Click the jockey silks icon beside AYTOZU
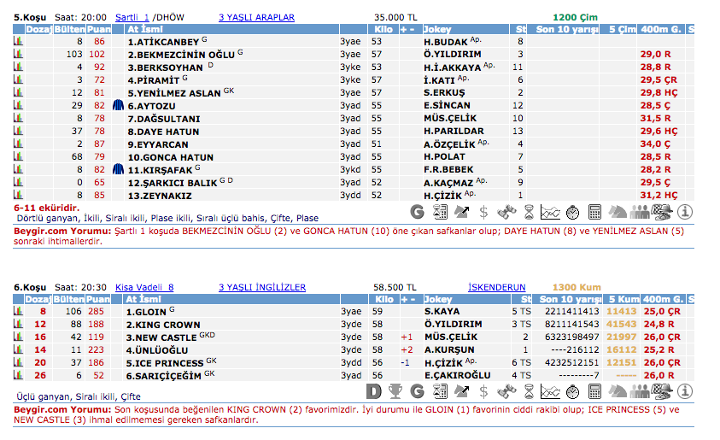Viewport: 720px width, 440px height. point(119,105)
